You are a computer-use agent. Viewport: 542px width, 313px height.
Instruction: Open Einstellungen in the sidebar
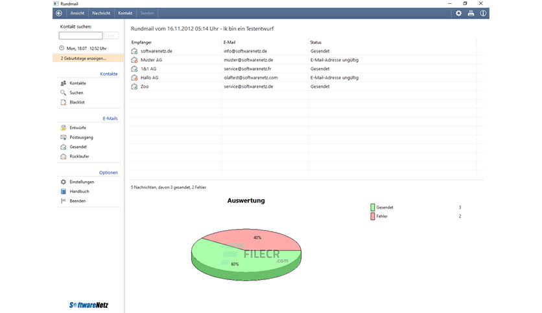click(82, 182)
